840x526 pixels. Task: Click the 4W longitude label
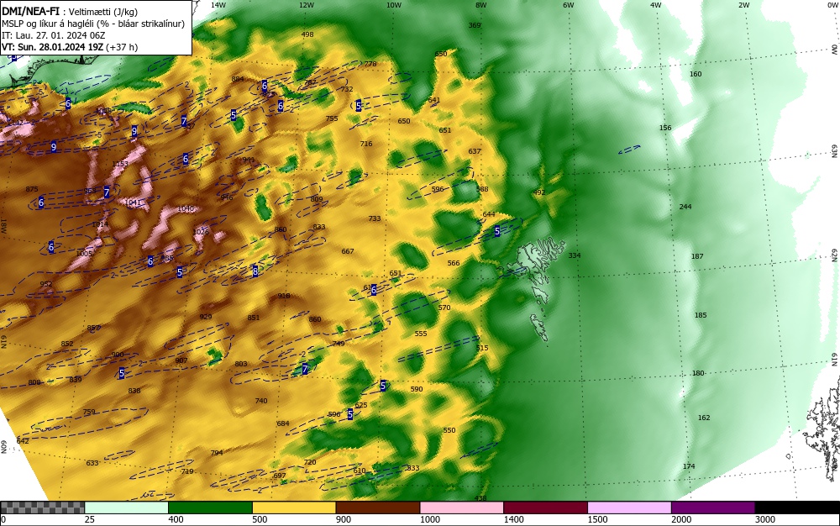[x=656, y=5]
